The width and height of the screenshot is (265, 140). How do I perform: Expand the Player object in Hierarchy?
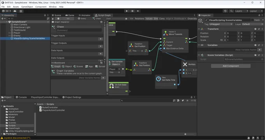coord(9,33)
